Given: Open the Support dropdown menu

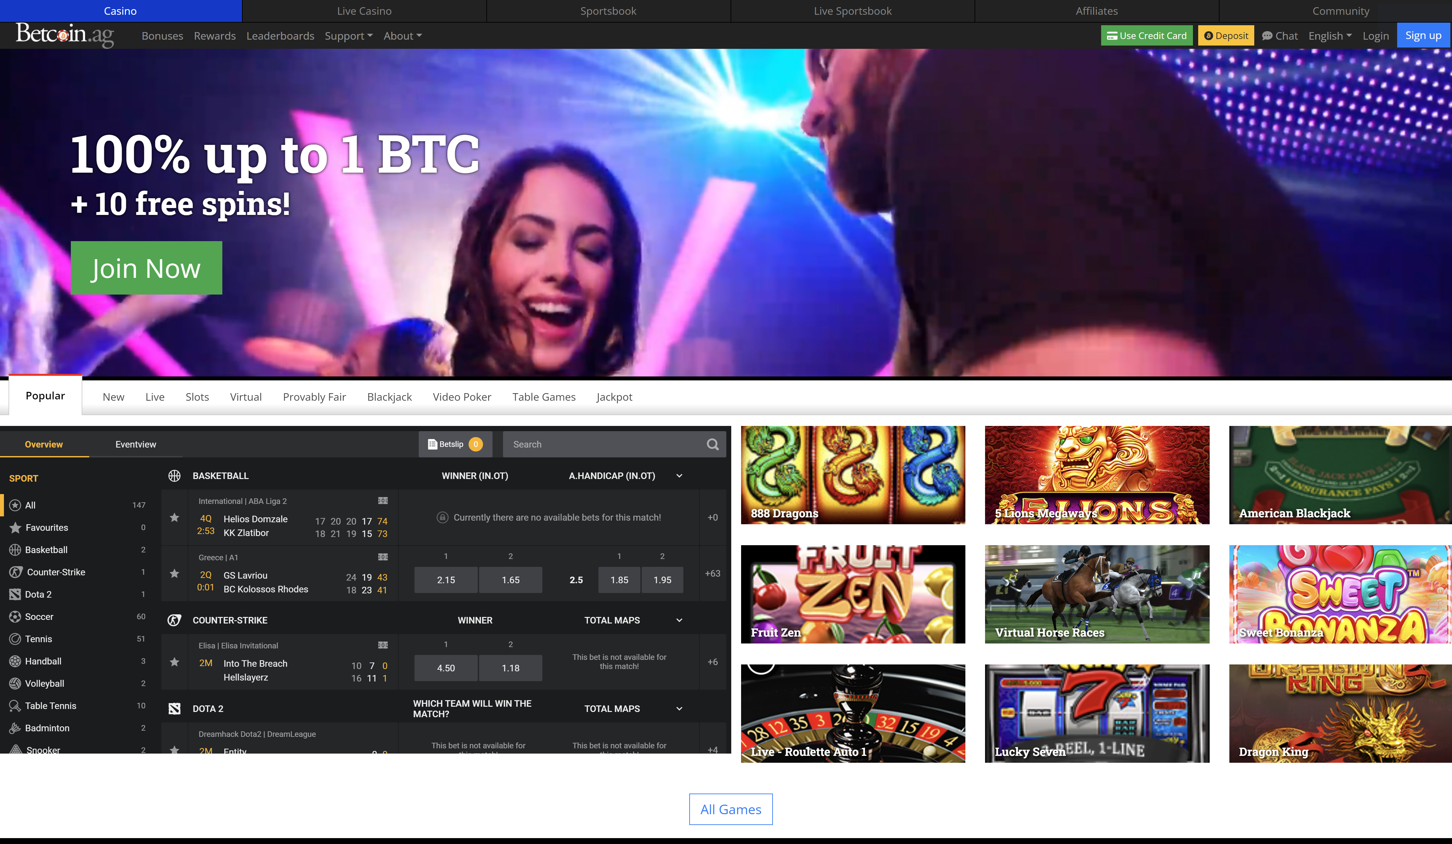Looking at the screenshot, I should point(349,36).
